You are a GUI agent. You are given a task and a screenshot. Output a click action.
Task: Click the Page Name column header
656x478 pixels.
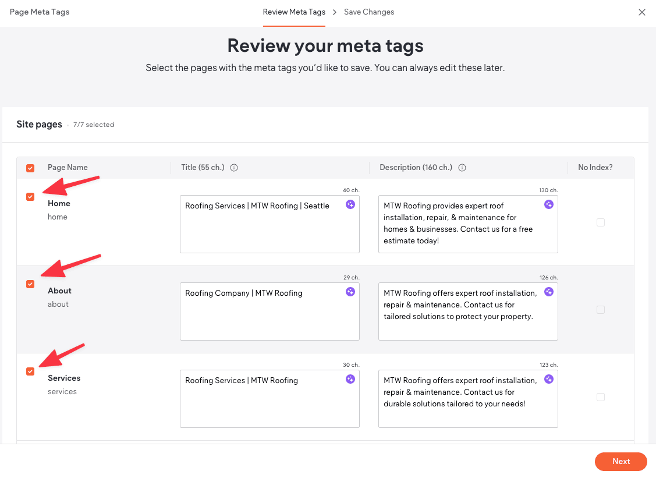click(x=68, y=168)
